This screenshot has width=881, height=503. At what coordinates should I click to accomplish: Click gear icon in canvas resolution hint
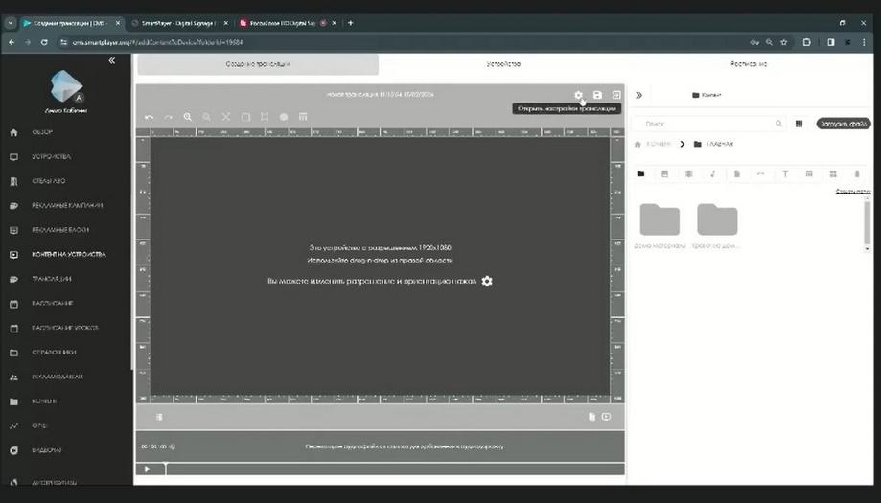(487, 282)
